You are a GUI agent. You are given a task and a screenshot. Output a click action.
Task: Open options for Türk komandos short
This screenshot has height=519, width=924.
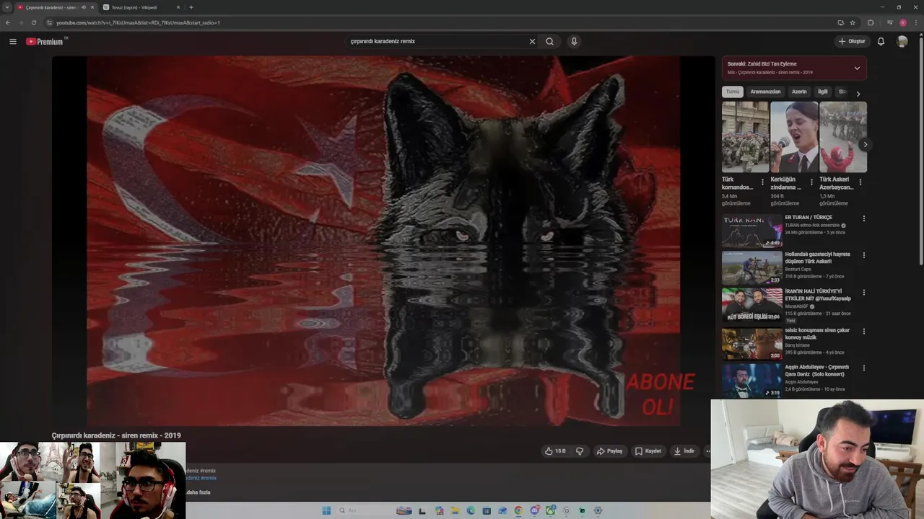(762, 182)
